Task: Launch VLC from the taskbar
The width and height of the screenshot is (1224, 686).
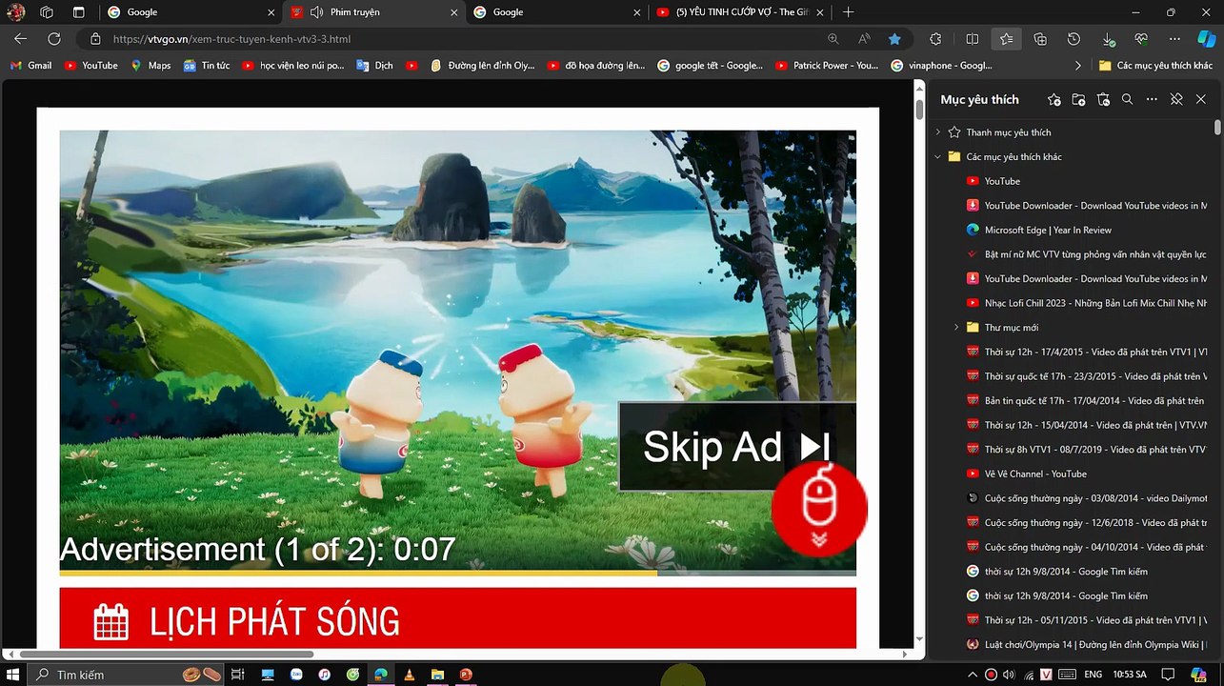Action: coord(409,675)
